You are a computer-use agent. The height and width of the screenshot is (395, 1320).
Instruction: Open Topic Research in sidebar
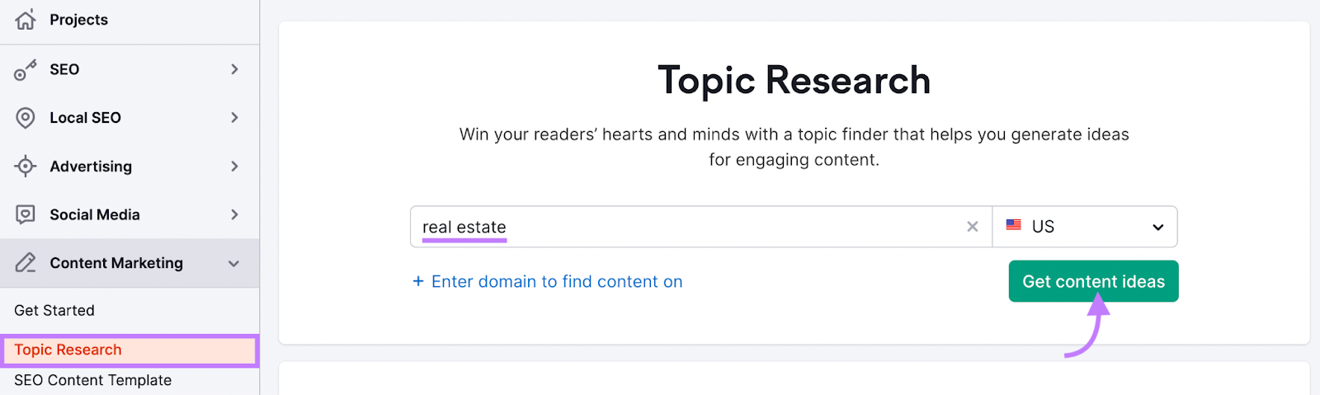(68, 350)
